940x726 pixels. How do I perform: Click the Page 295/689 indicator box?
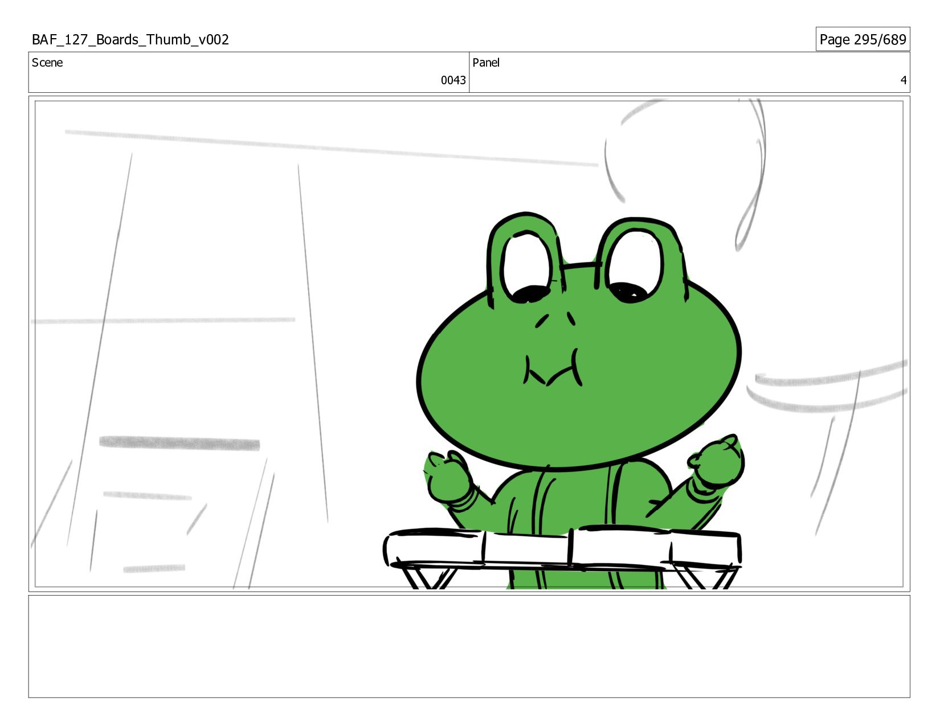863,39
